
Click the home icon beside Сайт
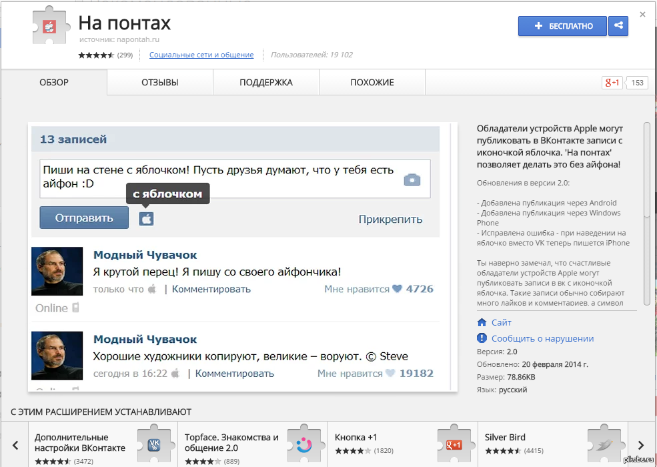click(x=482, y=322)
